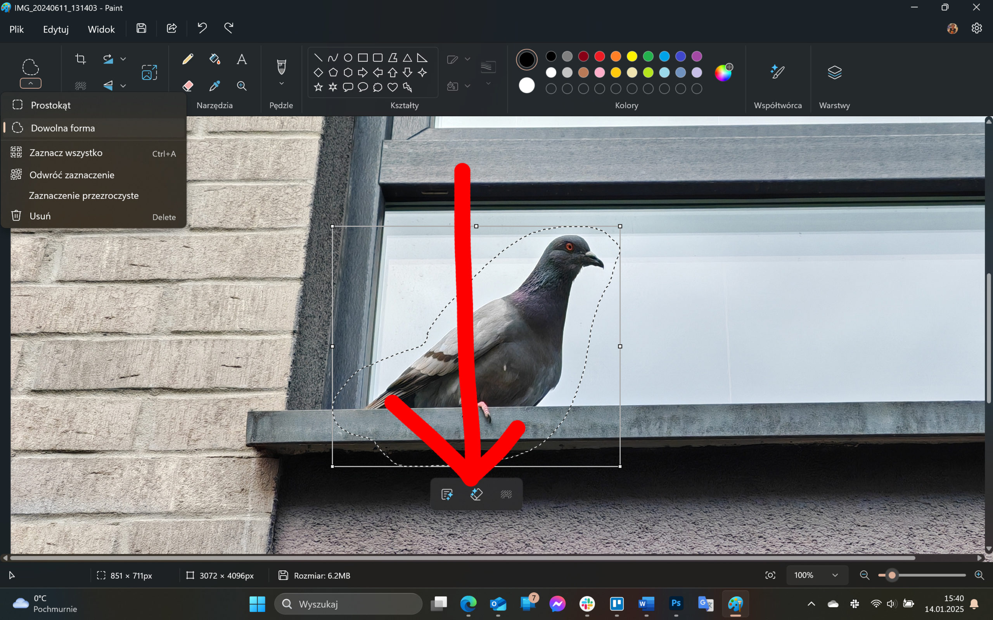Open the edit colors rainbow wheel

pos(723,72)
